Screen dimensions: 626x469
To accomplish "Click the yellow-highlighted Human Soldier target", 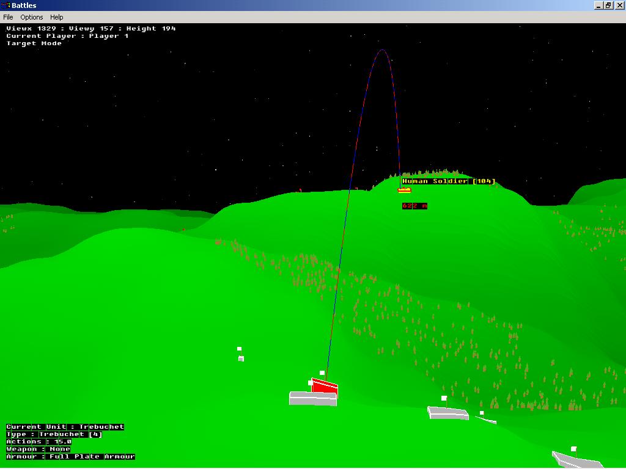I will click(404, 190).
